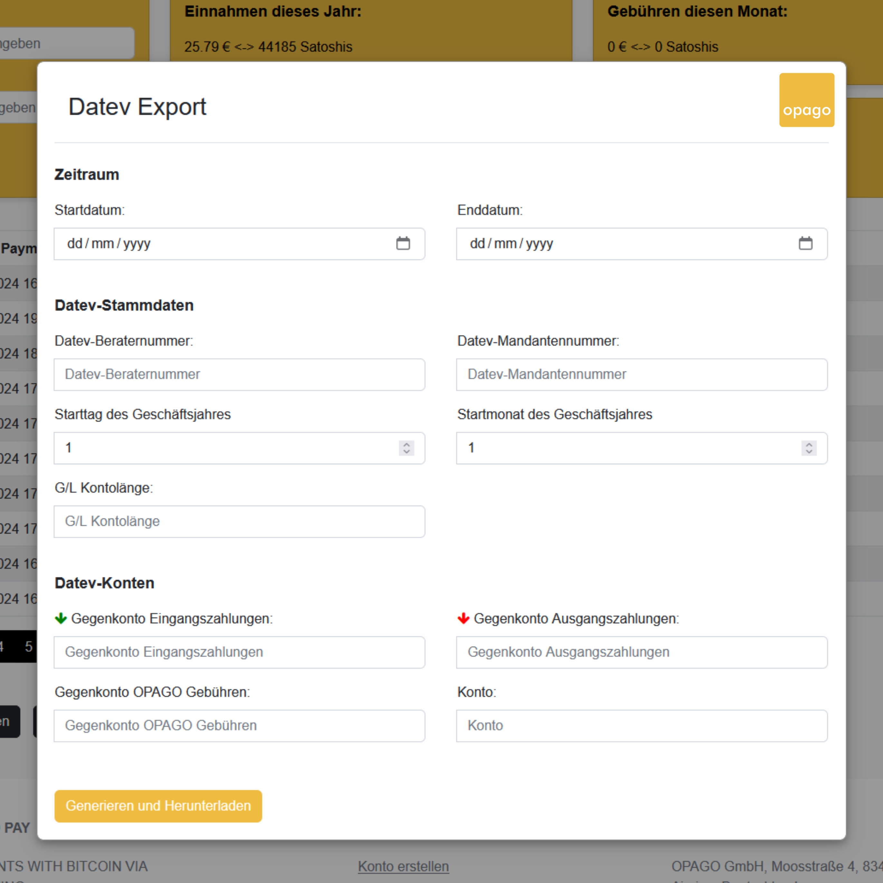Screen dimensions: 883x883
Task: Focus the Datev-Mandantennummer field
Action: click(641, 374)
